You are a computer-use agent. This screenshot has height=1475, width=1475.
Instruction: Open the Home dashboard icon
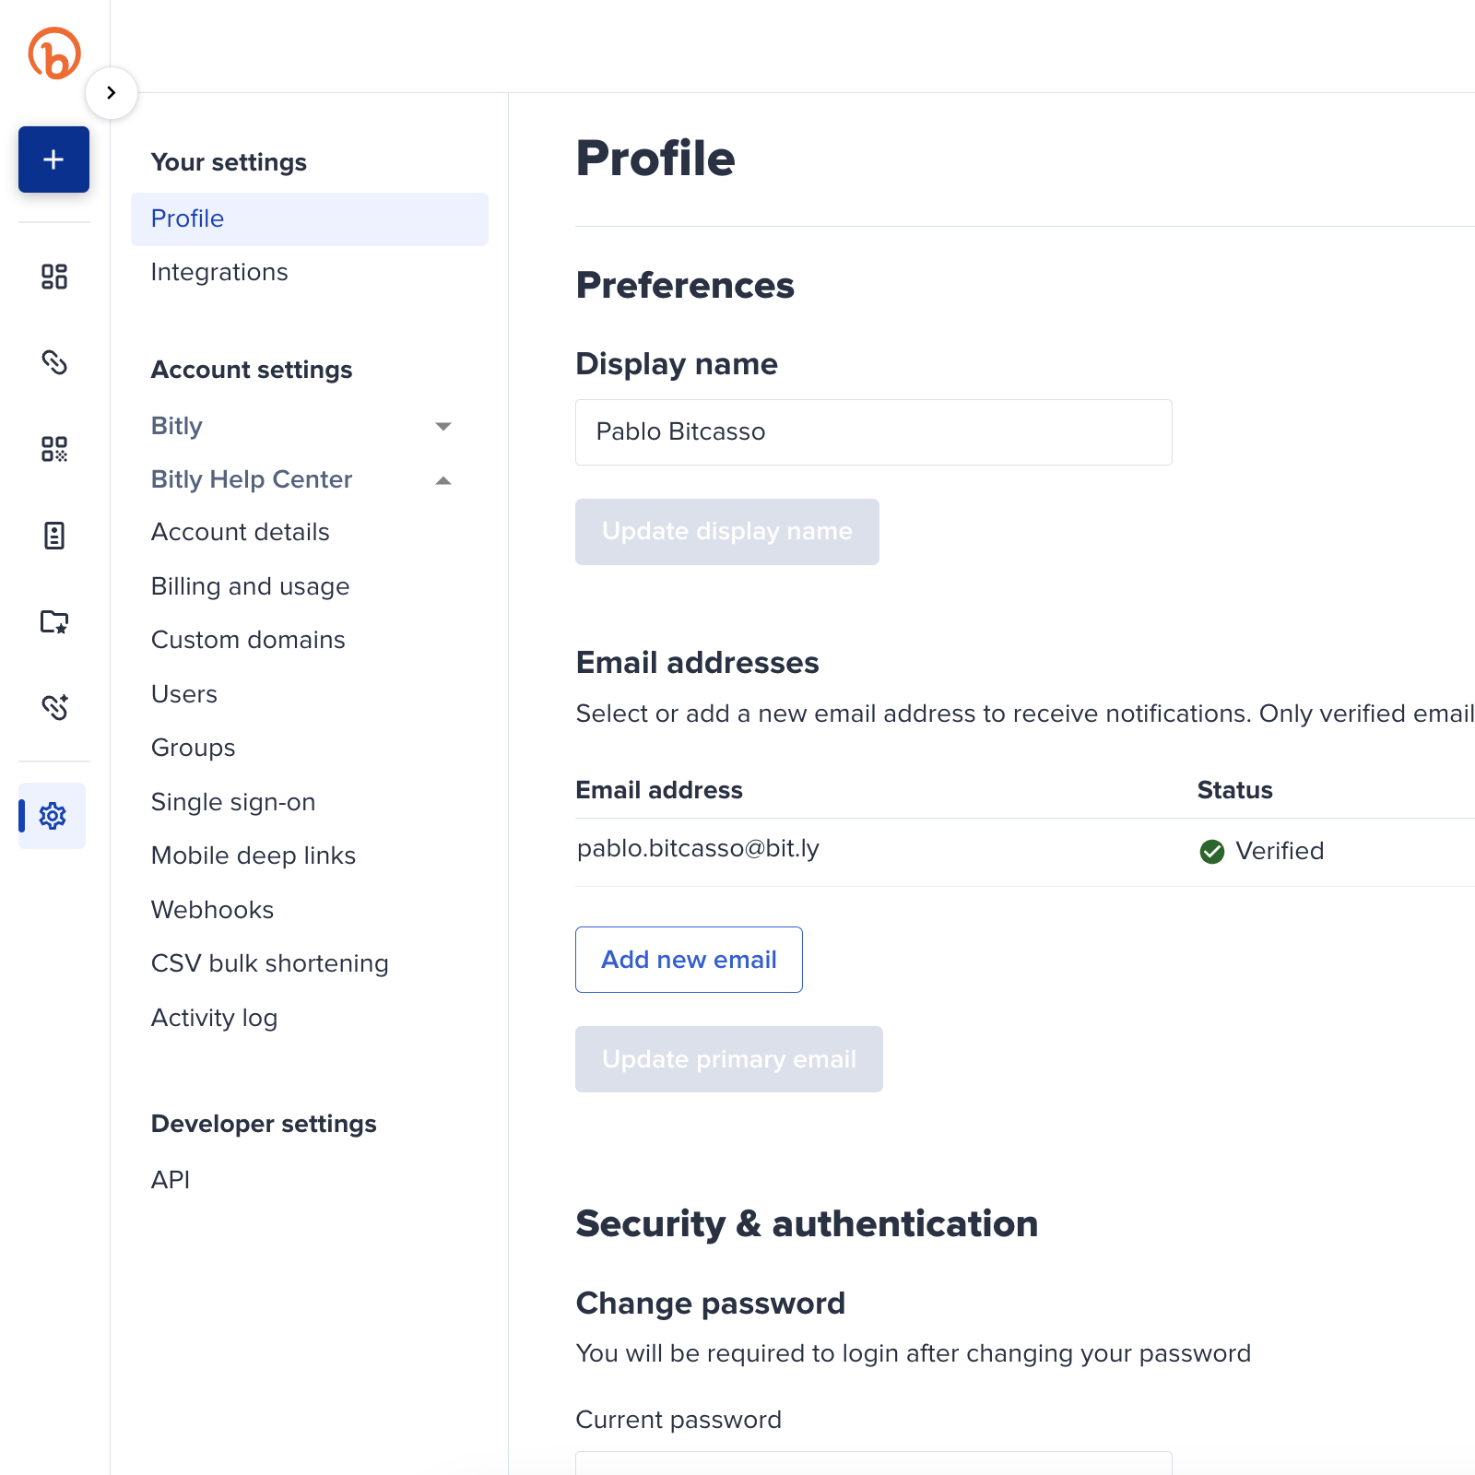pos(54,277)
